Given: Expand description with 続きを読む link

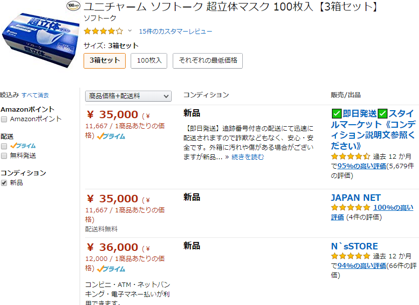Looking at the screenshot, I should pos(247,157).
